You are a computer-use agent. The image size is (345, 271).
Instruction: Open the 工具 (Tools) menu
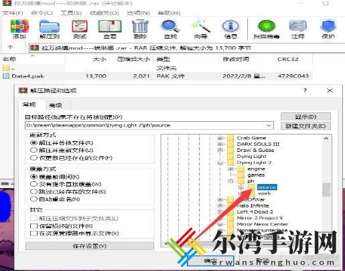[x=71, y=13]
